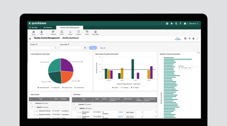Toggle Operator error legend on pie chart

pyautogui.click(x=67, y=87)
